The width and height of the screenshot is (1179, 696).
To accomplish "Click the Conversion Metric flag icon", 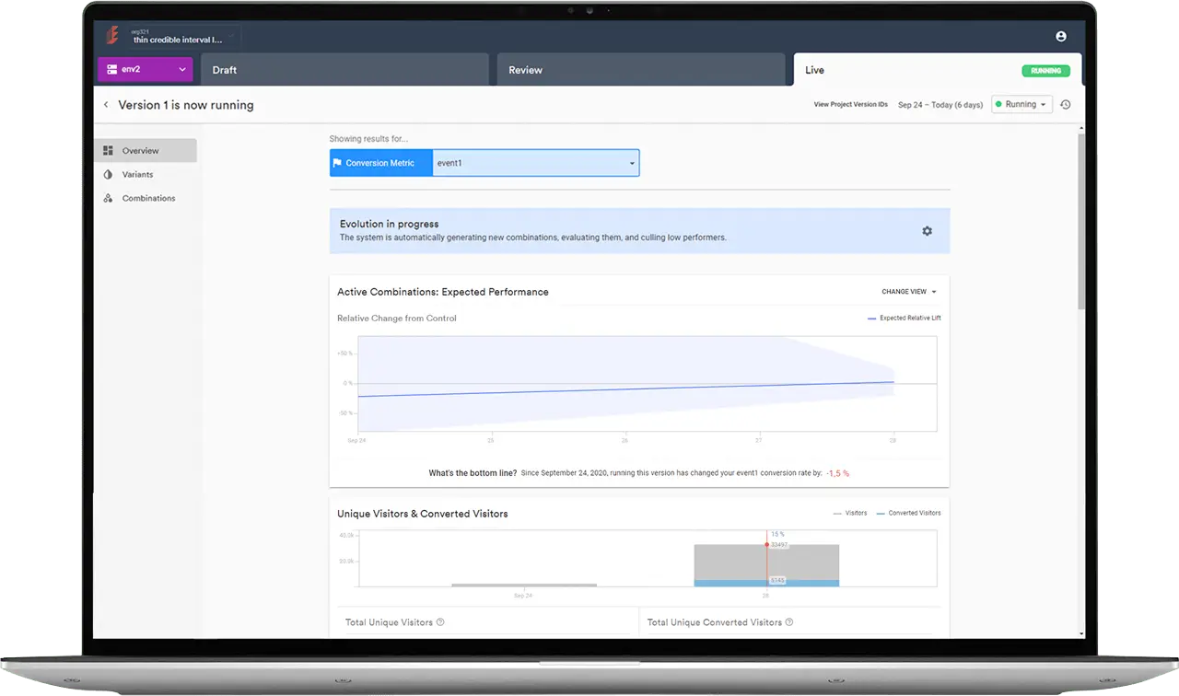I will click(x=337, y=163).
